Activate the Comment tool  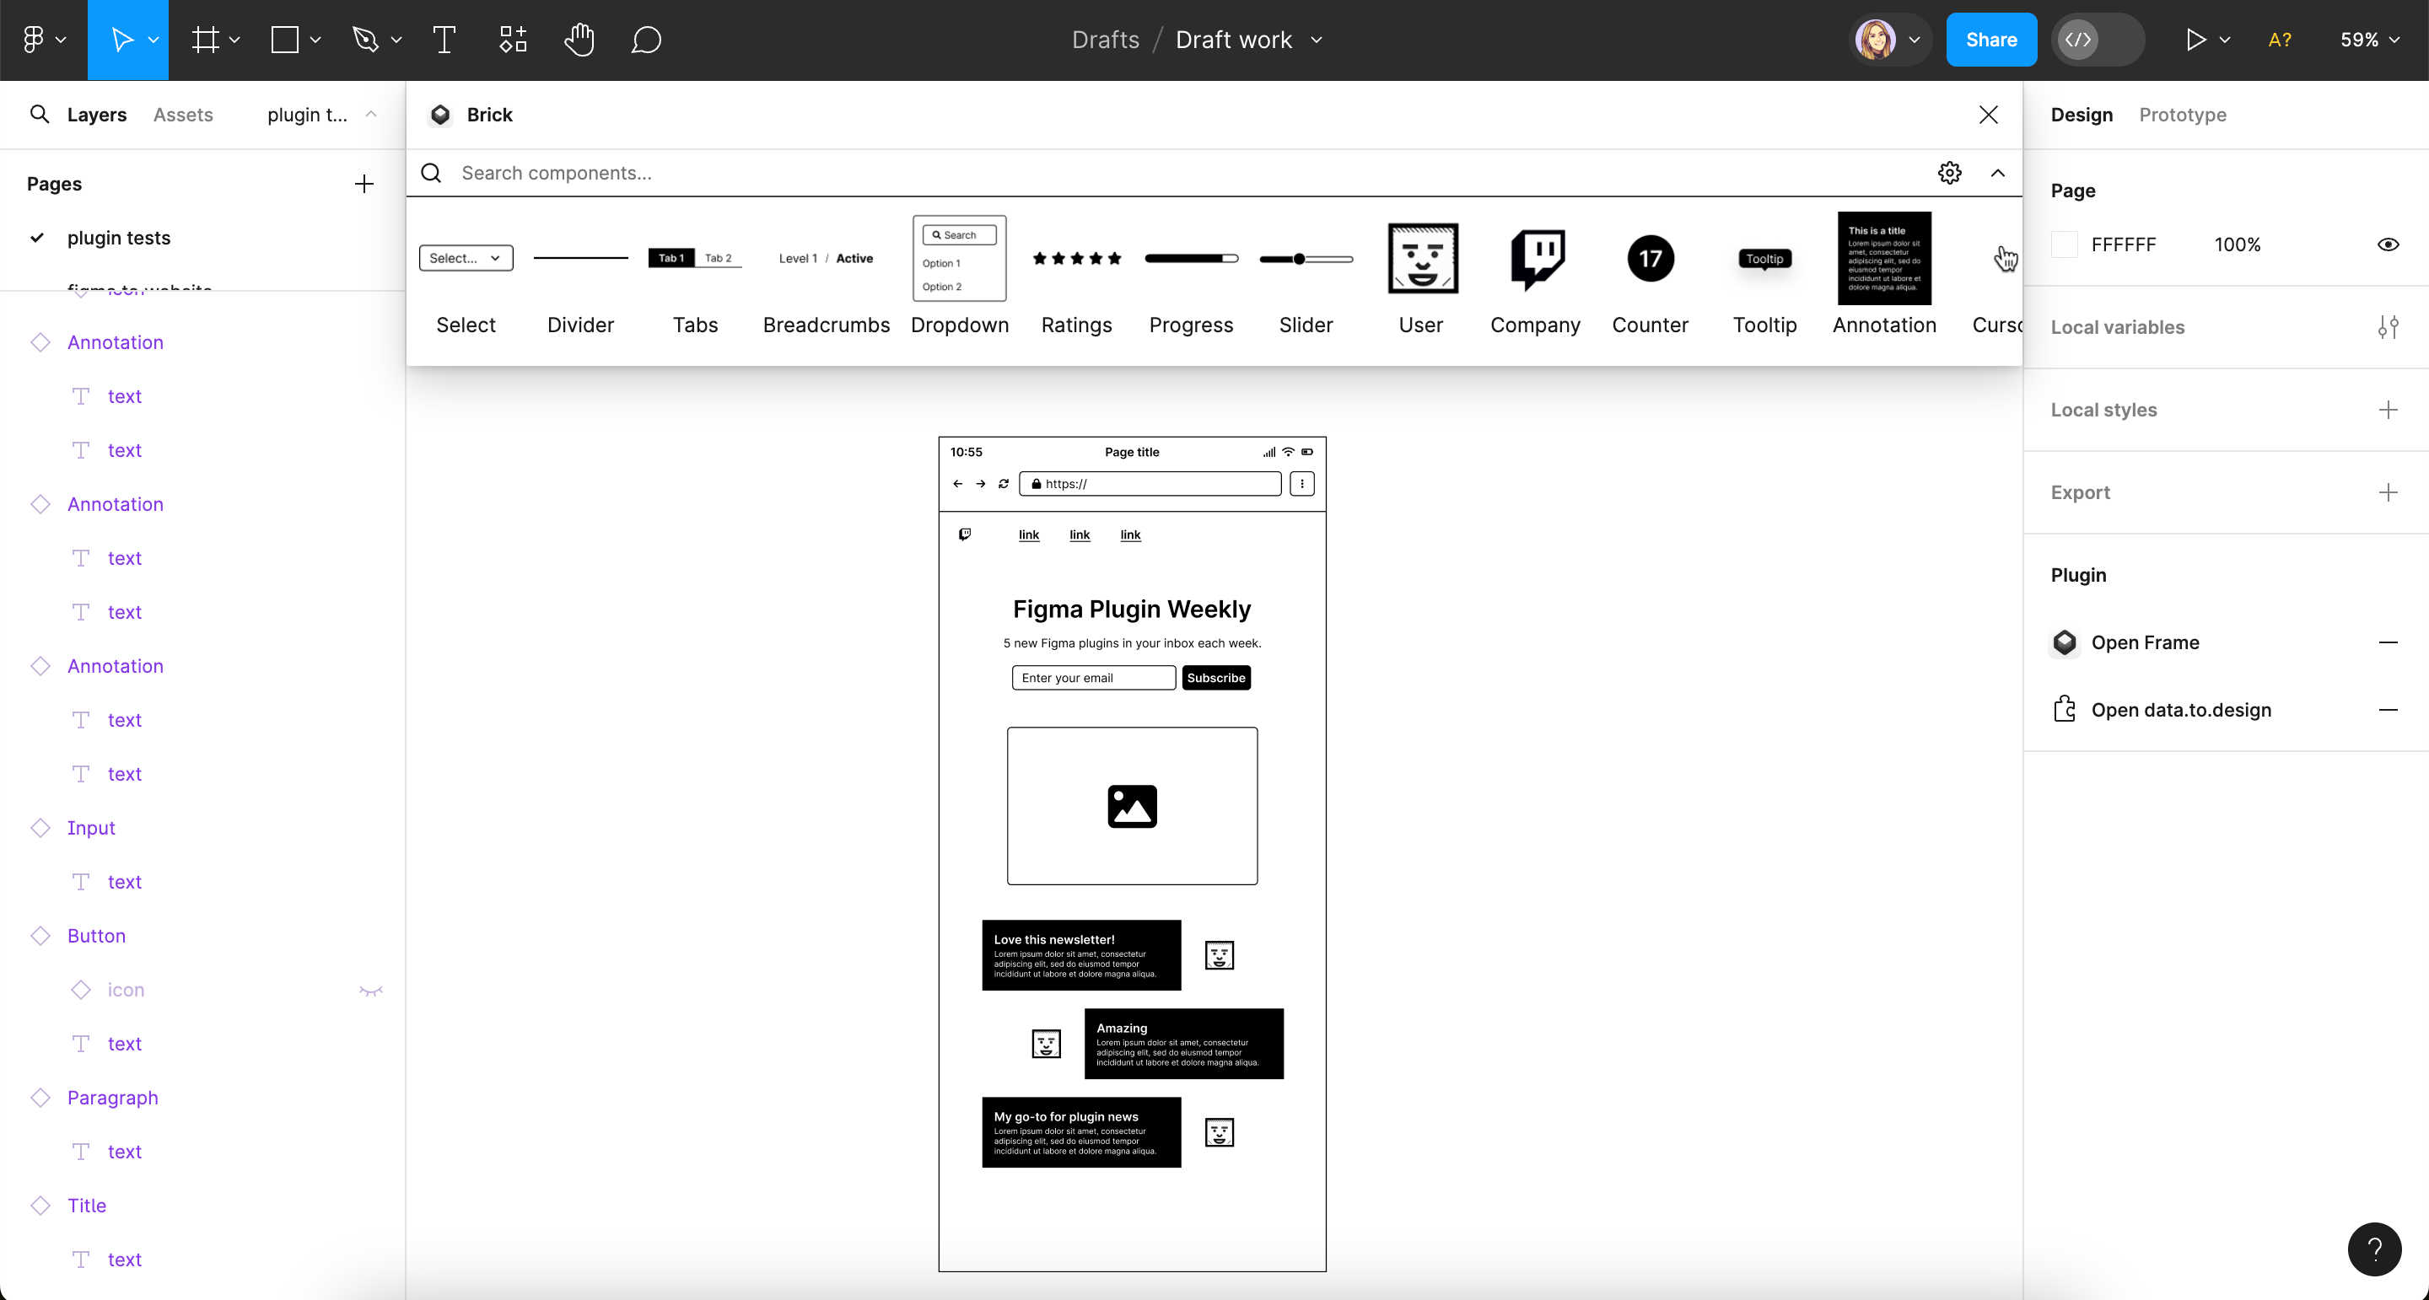click(646, 40)
